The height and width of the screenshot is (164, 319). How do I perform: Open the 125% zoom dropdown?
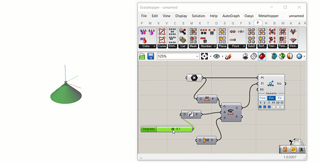point(197,56)
